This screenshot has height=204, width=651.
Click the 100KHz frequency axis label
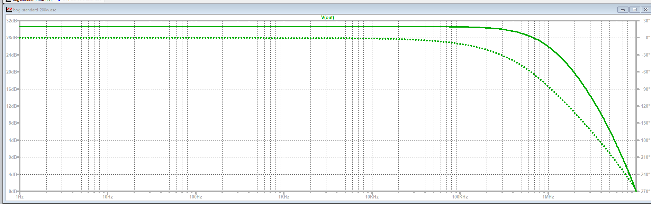point(460,197)
